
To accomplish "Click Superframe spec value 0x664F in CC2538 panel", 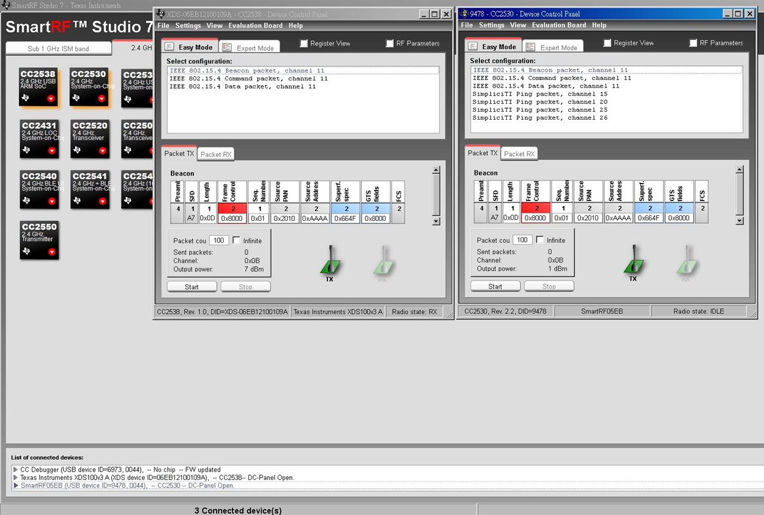I will (x=345, y=218).
